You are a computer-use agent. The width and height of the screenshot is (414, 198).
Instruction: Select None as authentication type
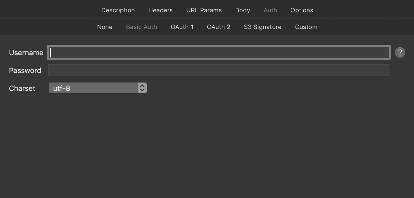click(104, 26)
